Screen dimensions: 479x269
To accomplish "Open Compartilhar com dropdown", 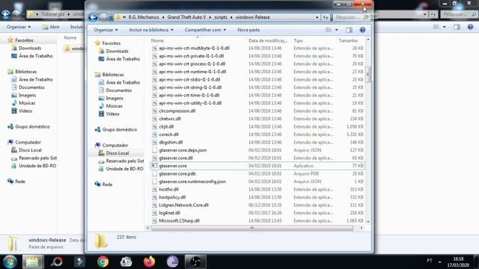I will click(205, 30).
